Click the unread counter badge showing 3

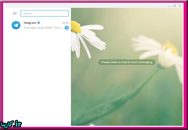pyautogui.click(x=67, y=28)
